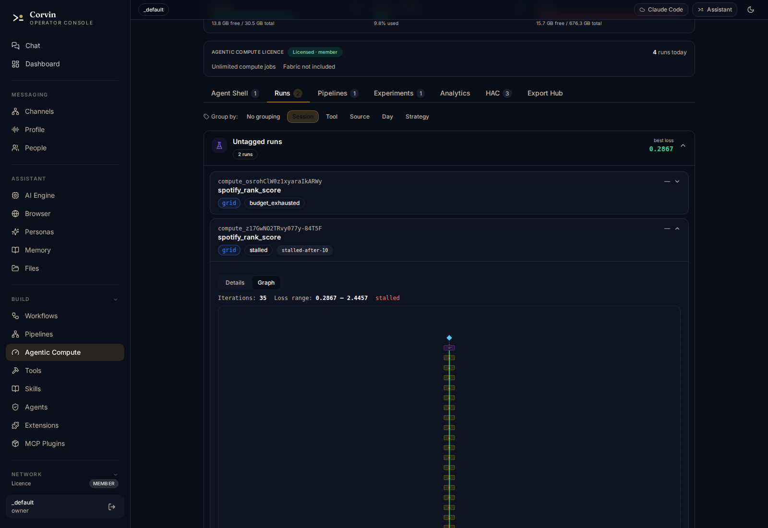Open the Export Hub tab
Viewport: 768px width, 528px height.
(545, 93)
